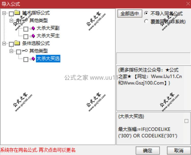Select 其他类型 label under 条件选股公式
This screenshot has height=155, width=191.
click(x=39, y=51)
